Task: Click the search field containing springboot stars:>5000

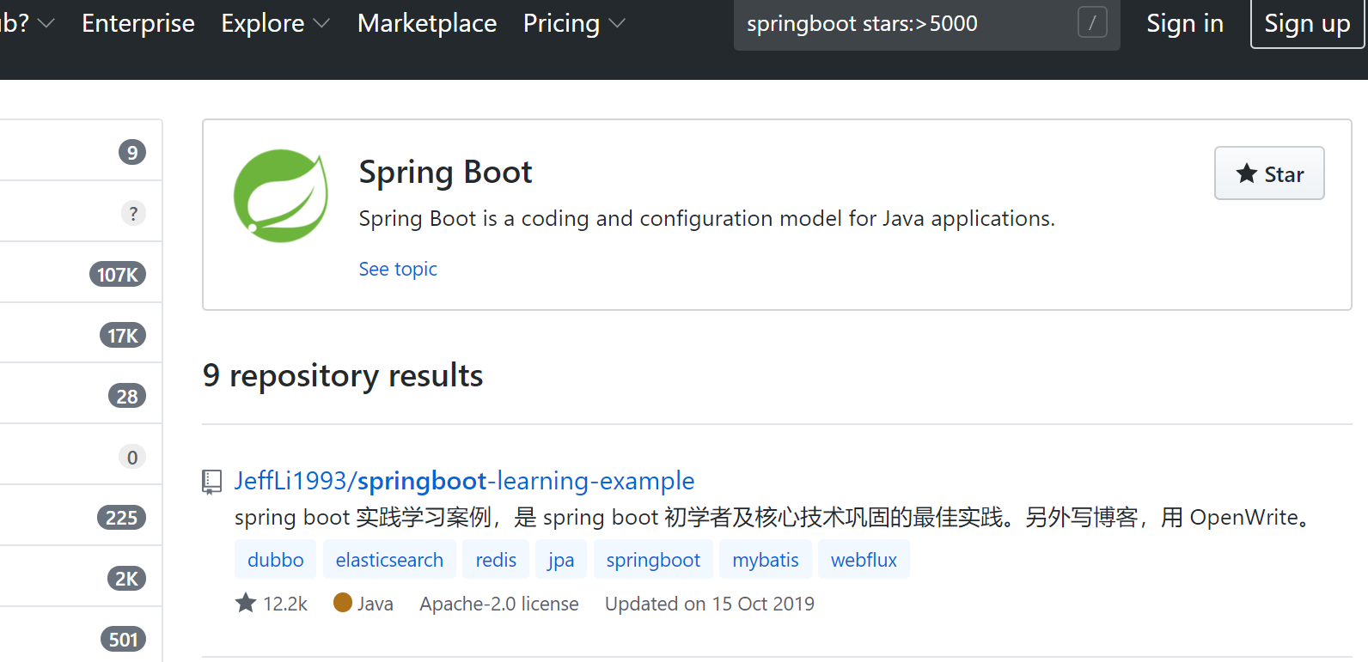Action: [902, 23]
